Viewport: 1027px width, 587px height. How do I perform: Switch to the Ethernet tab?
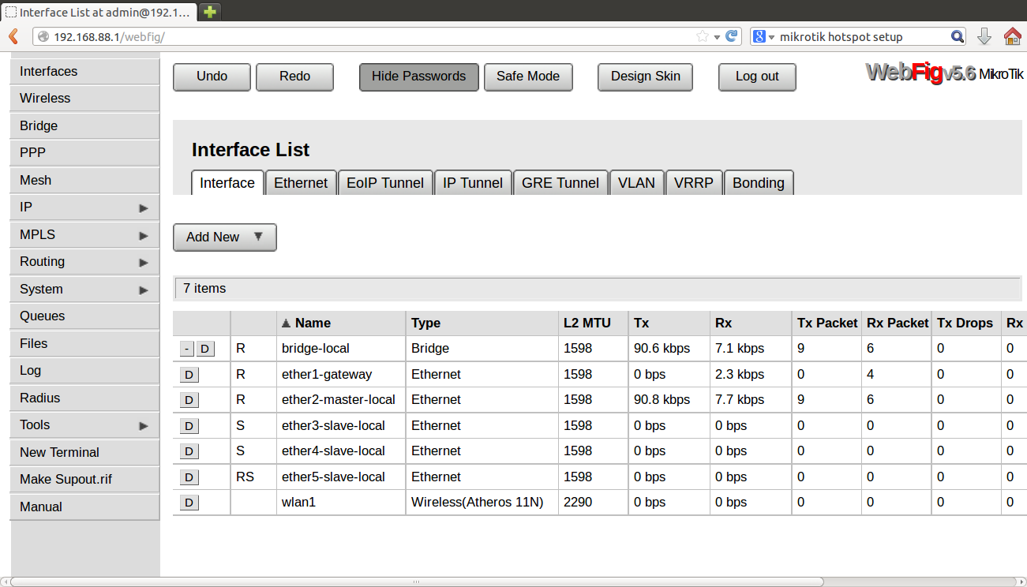(301, 182)
